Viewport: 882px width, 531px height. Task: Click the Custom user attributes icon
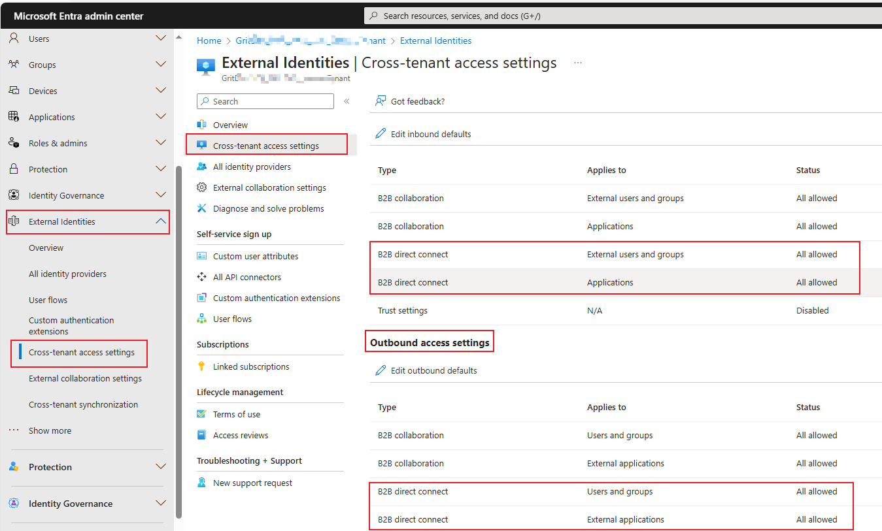pos(202,256)
